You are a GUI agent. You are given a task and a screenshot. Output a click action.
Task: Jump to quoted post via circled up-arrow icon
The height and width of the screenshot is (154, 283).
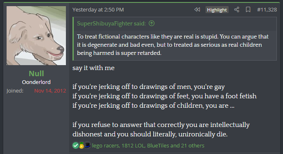[x=152, y=23]
